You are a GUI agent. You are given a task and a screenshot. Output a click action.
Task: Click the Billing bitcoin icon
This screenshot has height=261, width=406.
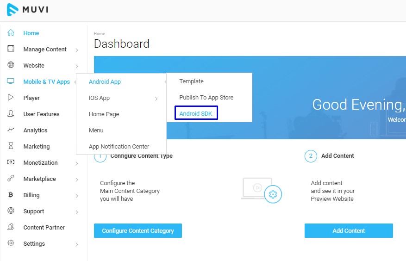click(x=11, y=194)
